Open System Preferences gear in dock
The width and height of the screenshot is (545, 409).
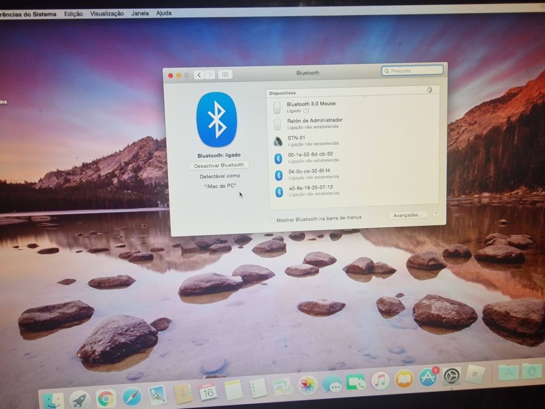click(x=452, y=376)
